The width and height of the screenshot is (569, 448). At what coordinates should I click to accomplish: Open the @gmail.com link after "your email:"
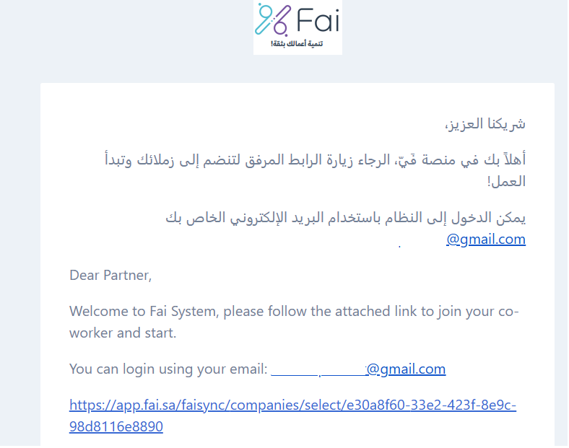407,369
